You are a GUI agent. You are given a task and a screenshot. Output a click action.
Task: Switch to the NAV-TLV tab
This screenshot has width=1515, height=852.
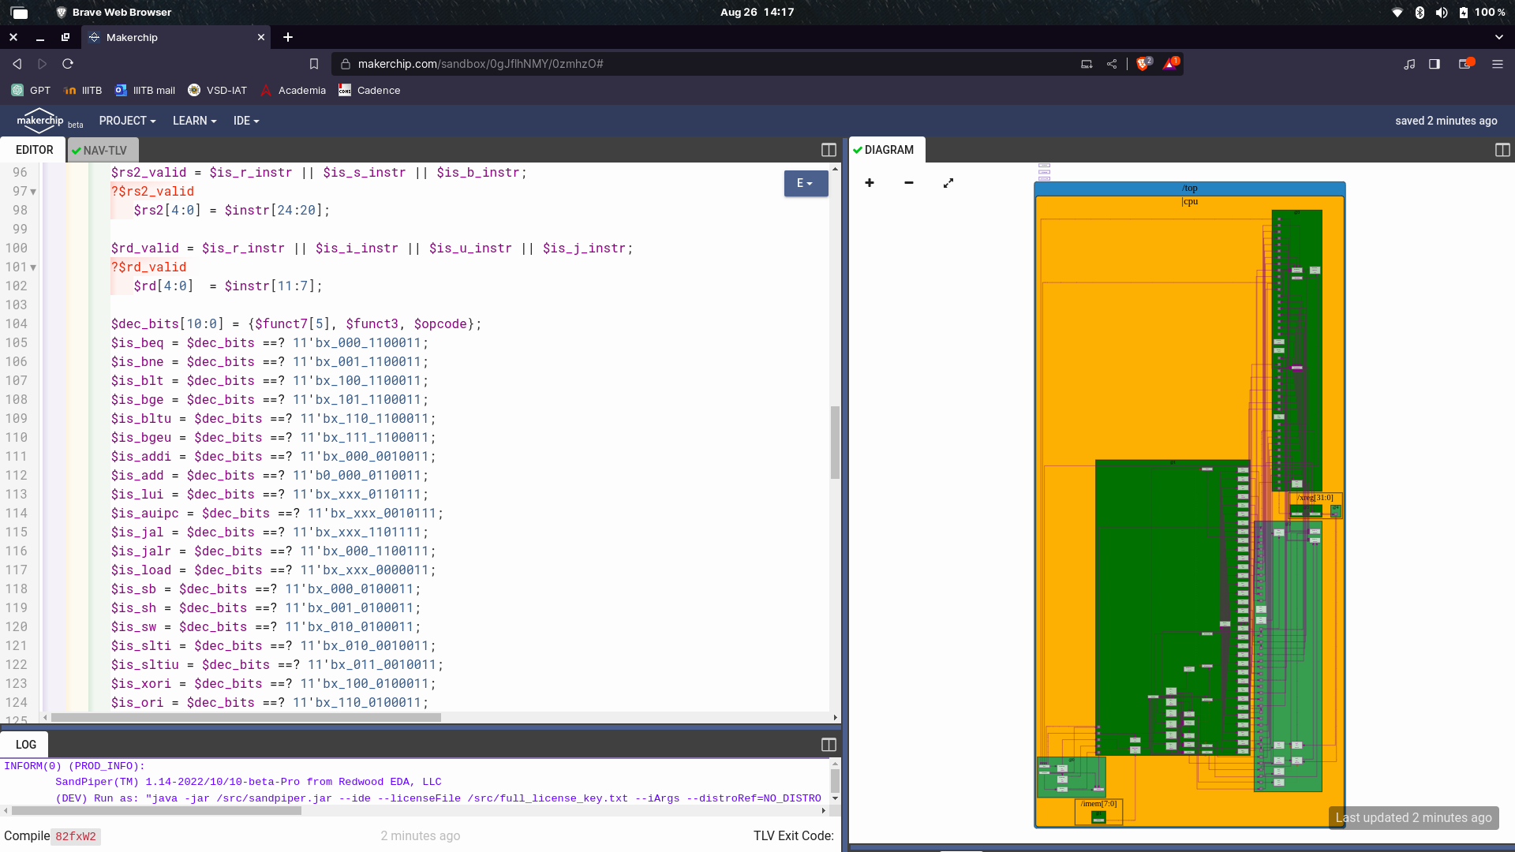coord(103,150)
